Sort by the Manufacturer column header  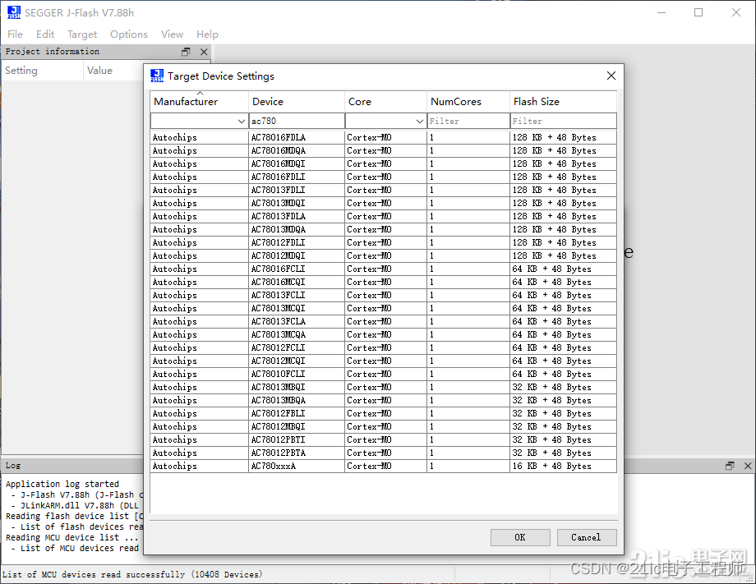199,102
